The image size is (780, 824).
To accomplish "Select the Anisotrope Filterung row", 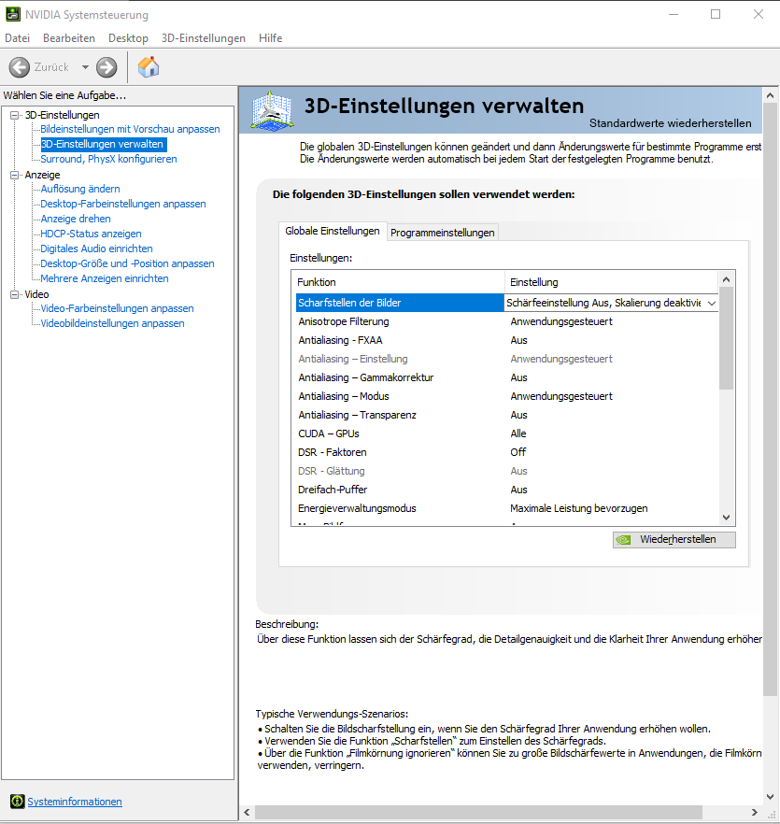I will pyautogui.click(x=506, y=321).
